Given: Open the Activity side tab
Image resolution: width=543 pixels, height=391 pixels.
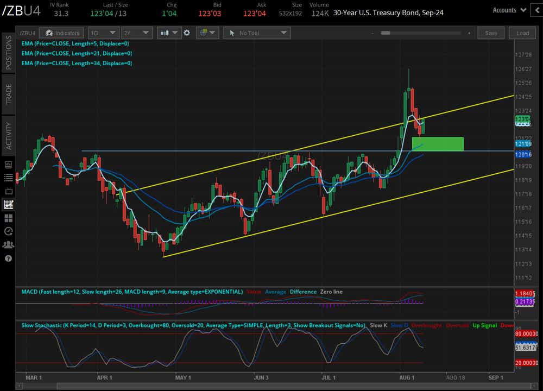Looking at the screenshot, I should pyautogui.click(x=9, y=135).
